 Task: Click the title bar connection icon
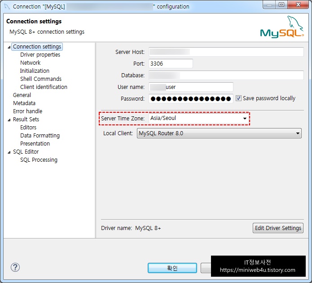pos(7,7)
